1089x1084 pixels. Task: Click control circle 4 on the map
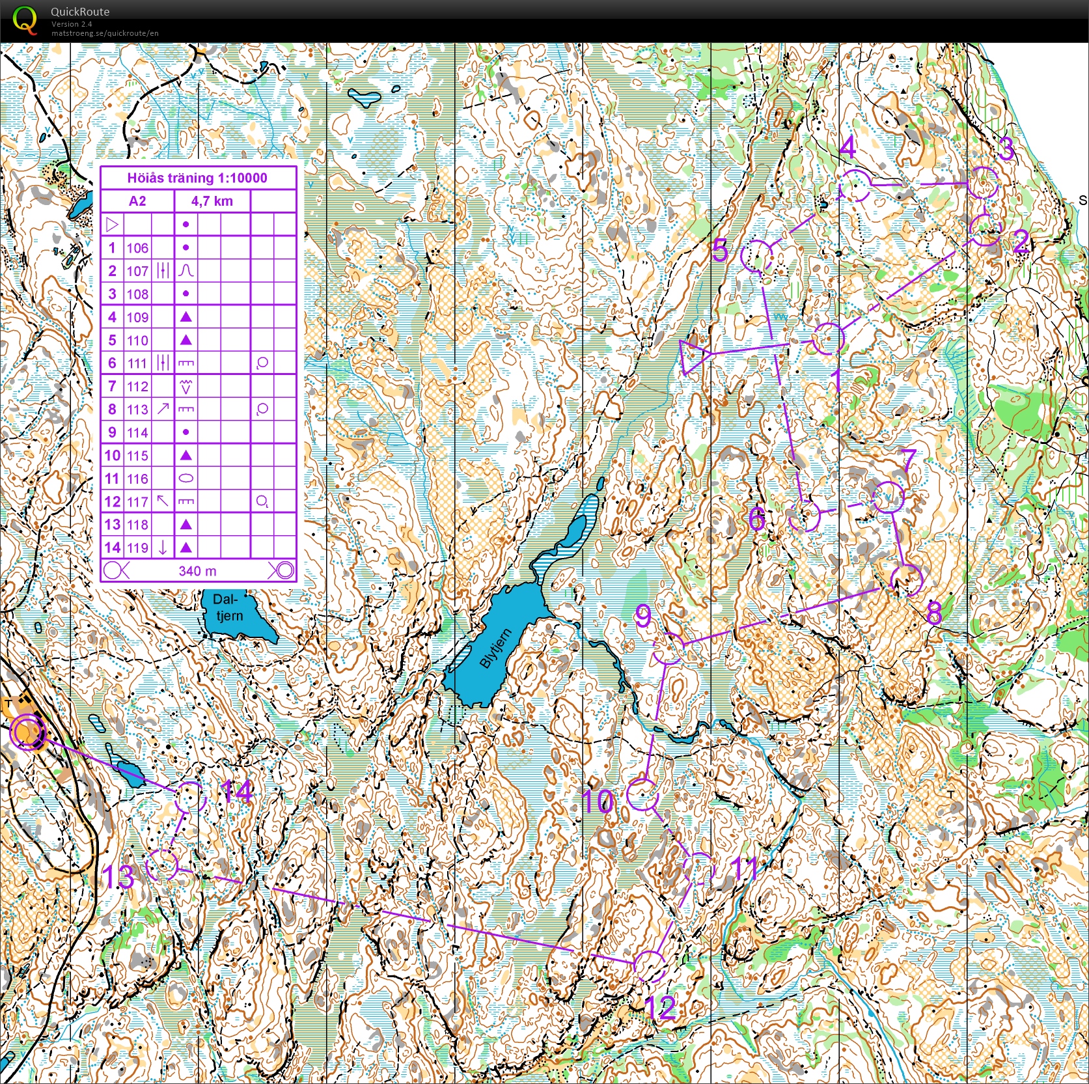coord(855,186)
